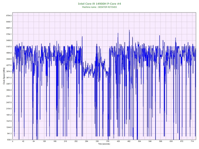The width and height of the screenshot is (199, 149).
Task: Click the 42 time axis tick label
Action: [x=23, y=141]
